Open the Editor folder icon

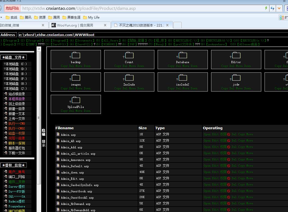pyautogui.click(x=236, y=55)
